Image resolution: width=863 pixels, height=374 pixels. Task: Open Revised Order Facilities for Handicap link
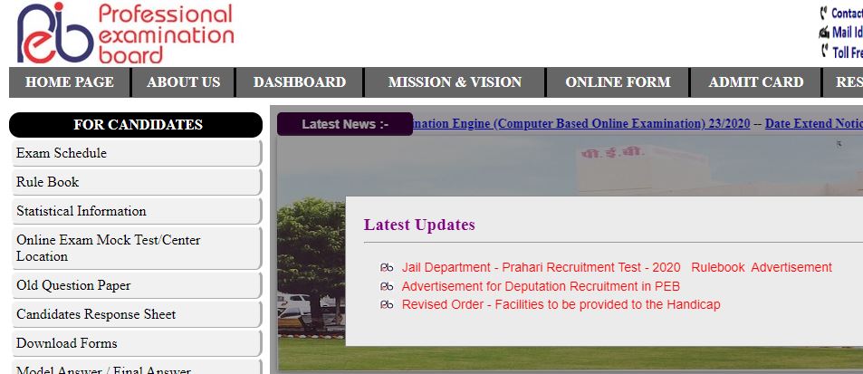[561, 304]
